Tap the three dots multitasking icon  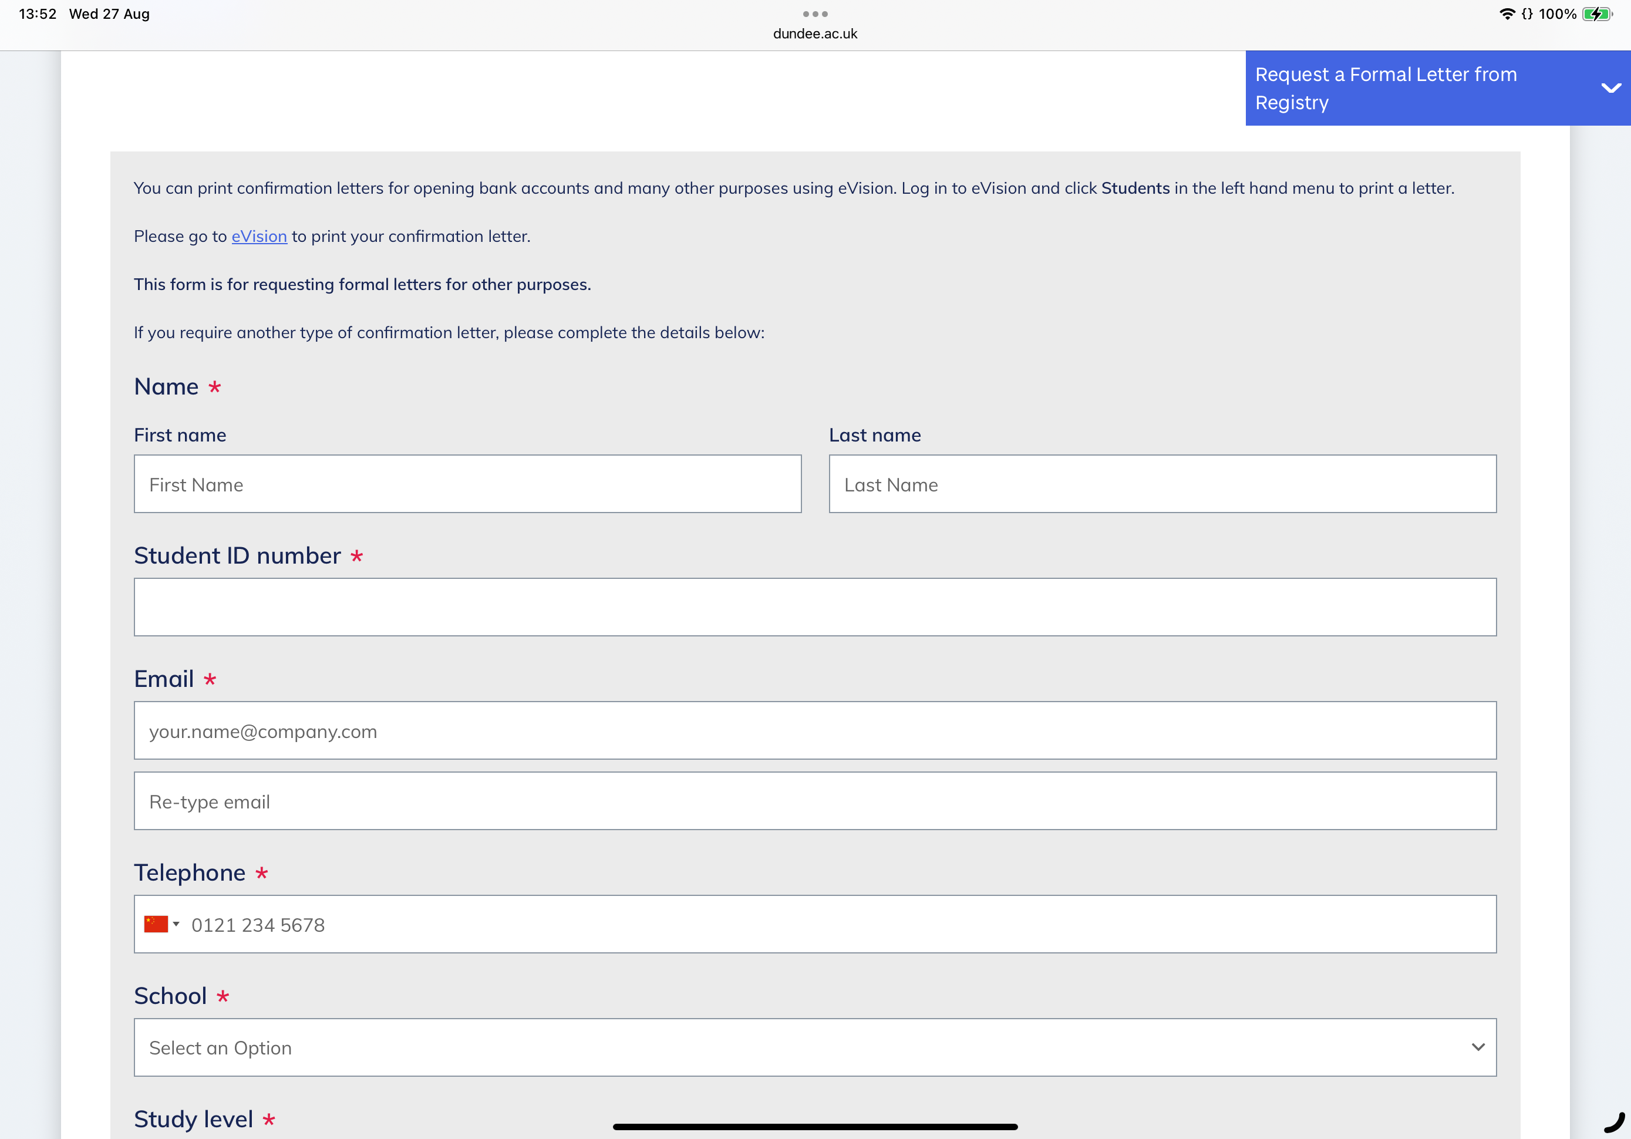(815, 14)
